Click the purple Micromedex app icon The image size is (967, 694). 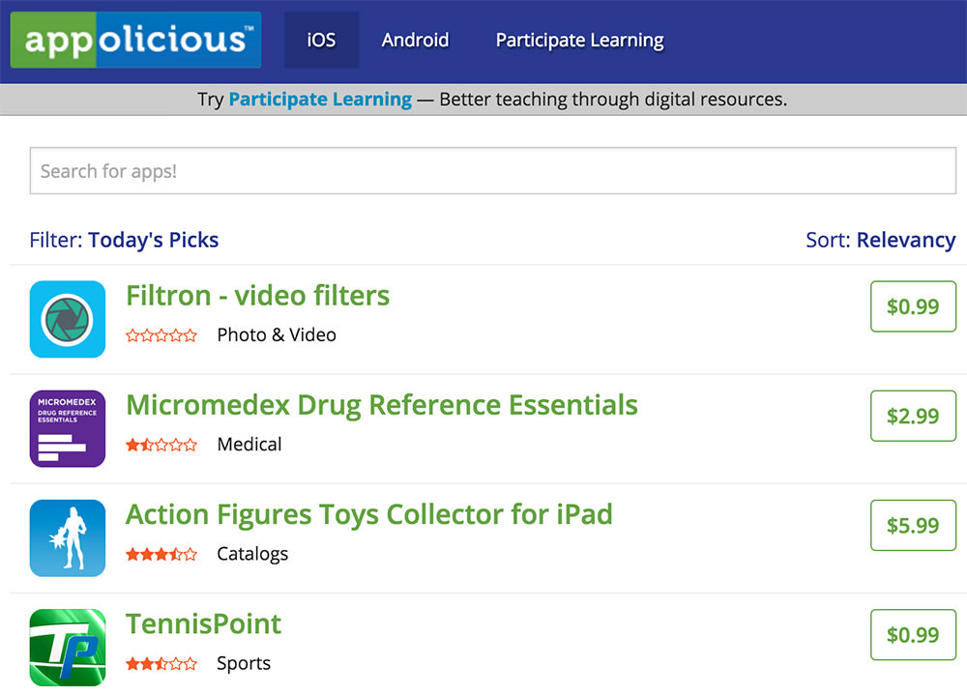click(68, 428)
